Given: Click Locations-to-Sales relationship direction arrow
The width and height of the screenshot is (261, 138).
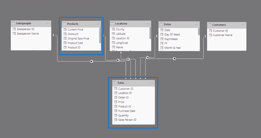Looking at the screenshot, I should (128, 59).
